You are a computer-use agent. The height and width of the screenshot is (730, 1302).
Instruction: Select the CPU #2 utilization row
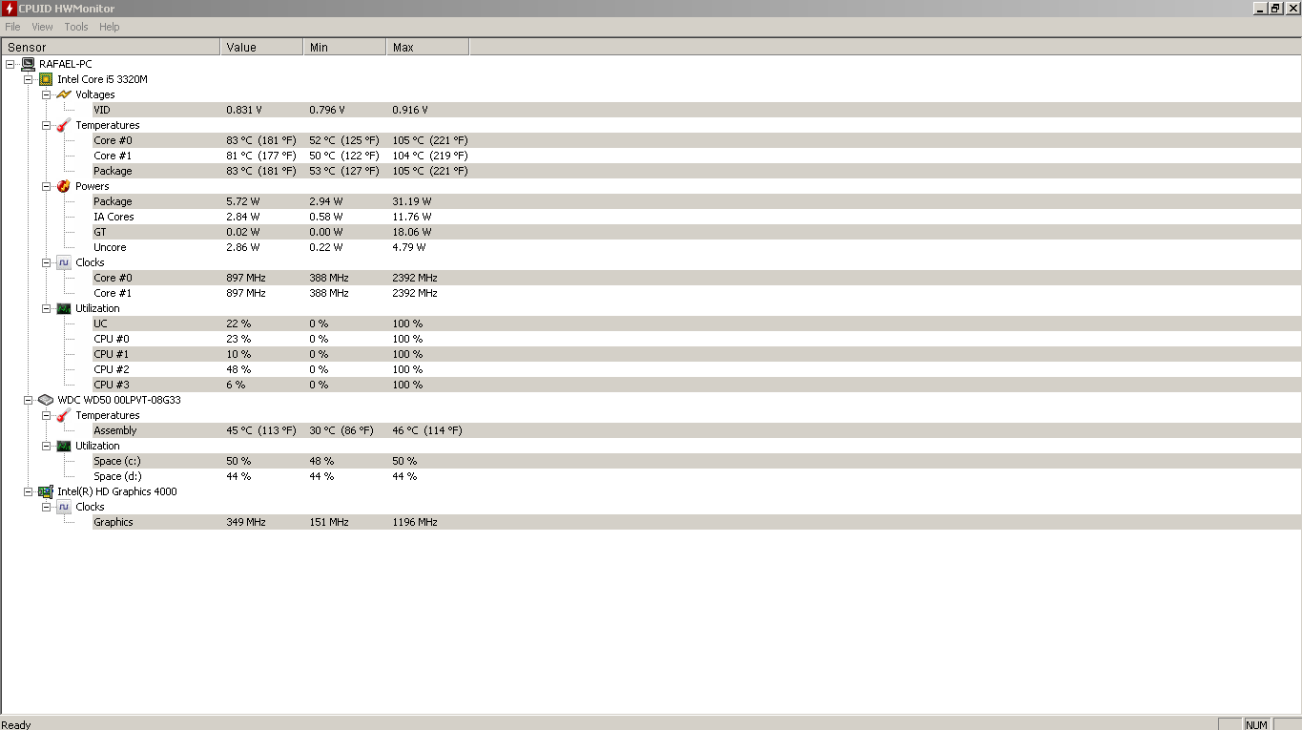click(696, 369)
